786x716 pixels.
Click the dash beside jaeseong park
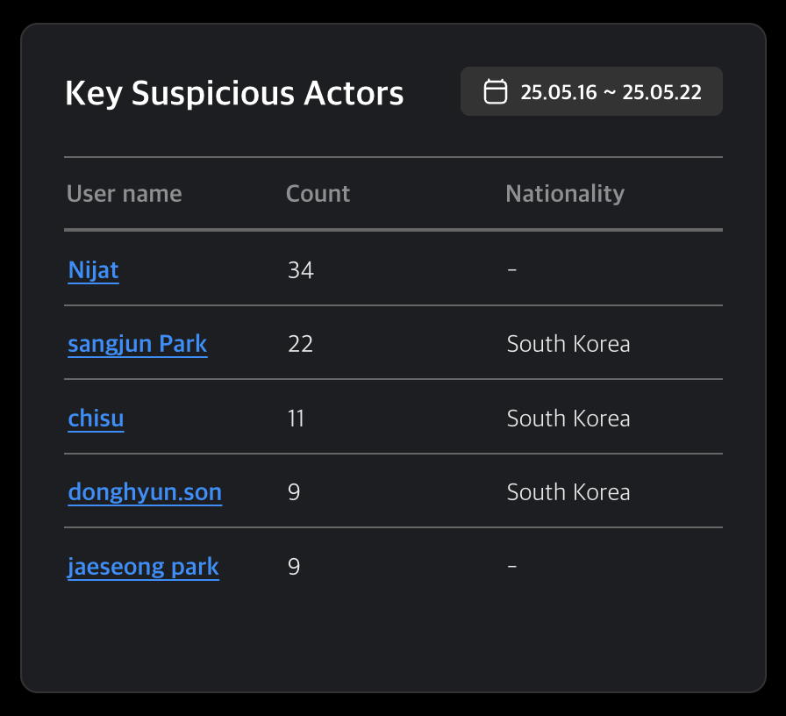coord(512,567)
